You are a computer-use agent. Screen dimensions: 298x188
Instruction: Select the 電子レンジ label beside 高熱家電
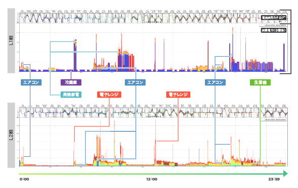click(109, 95)
